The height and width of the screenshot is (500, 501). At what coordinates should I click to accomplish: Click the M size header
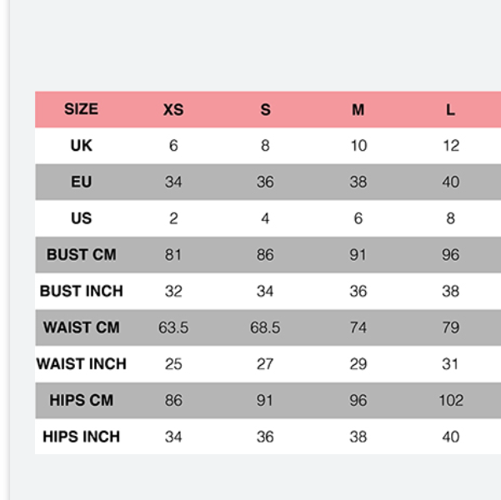(x=358, y=110)
